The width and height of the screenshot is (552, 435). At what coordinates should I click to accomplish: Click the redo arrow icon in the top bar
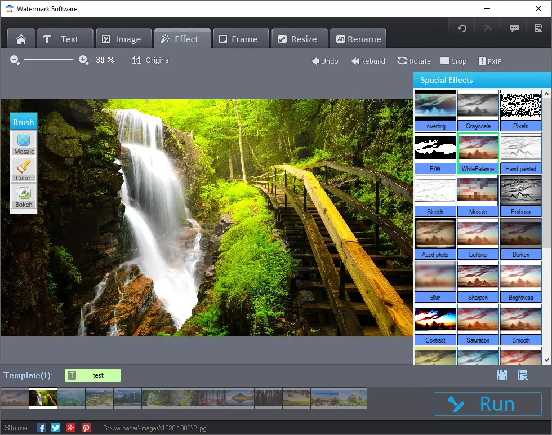click(x=488, y=29)
